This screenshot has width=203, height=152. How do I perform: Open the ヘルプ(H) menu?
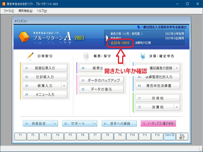42,11
